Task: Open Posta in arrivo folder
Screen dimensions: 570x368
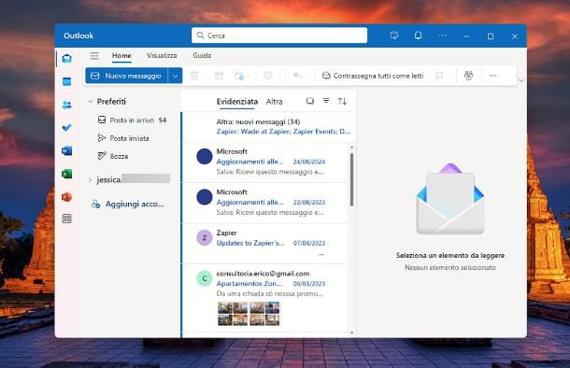Action: point(132,120)
